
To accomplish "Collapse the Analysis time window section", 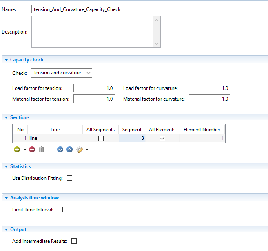I will [6, 198].
